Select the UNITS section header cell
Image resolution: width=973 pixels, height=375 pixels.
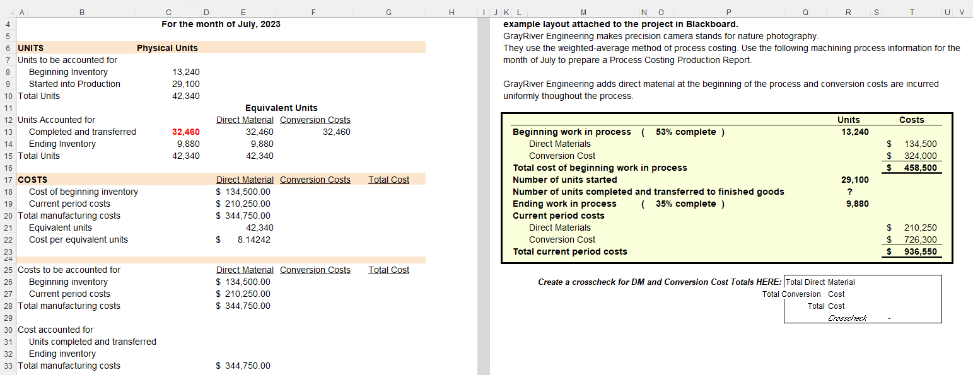pos(30,47)
